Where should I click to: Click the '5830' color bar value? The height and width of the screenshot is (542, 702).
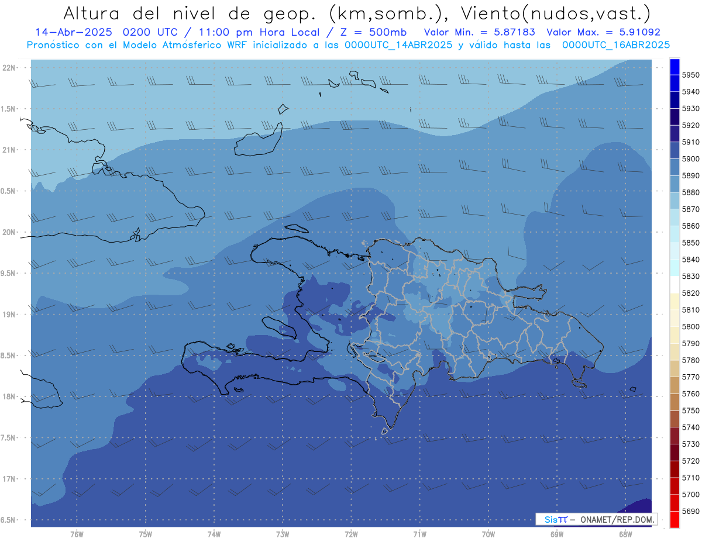691,277
